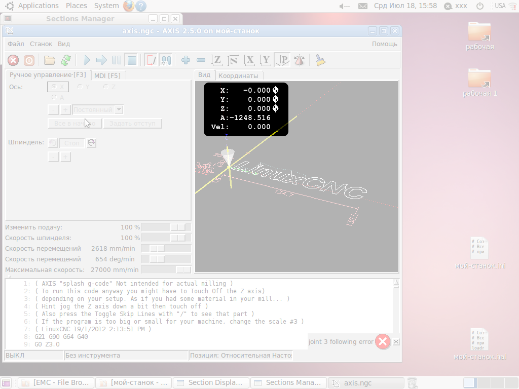Open a G-code file via folder icon

[50, 60]
